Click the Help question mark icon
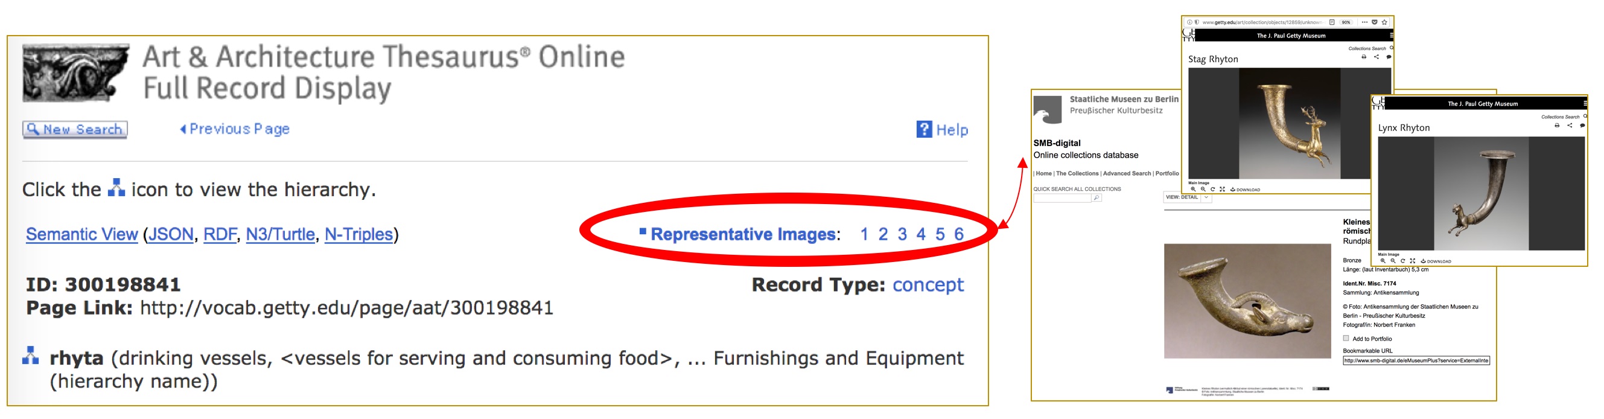1604x419 pixels. (924, 129)
